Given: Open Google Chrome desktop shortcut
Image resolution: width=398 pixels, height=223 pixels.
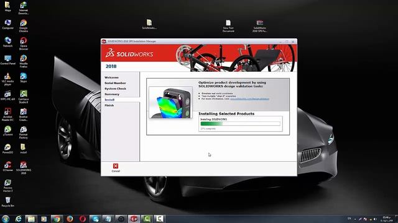Looking at the screenshot, I should point(24,26).
